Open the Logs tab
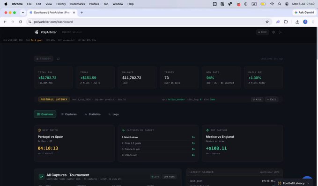 point(113,114)
